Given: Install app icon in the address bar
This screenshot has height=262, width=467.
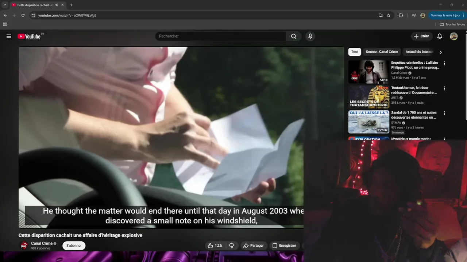Looking at the screenshot, I should point(381,15).
